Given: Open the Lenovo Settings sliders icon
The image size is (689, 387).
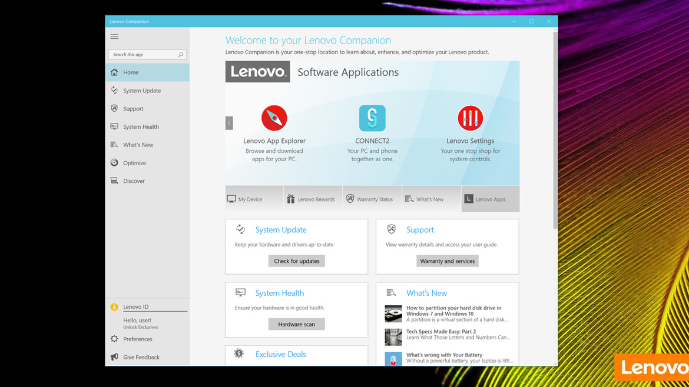Looking at the screenshot, I should click(x=470, y=118).
